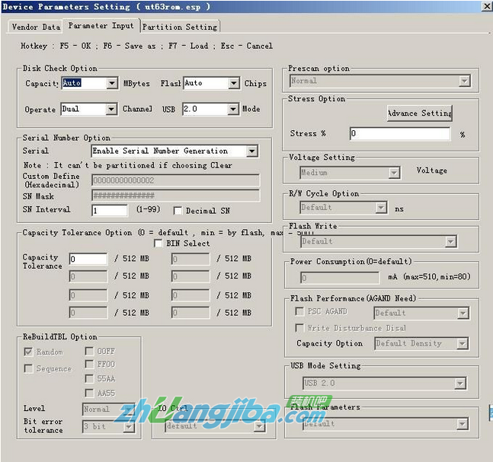Open the Flash Chips dropdown
Viewport: 493px width, 462px height.
pos(233,84)
